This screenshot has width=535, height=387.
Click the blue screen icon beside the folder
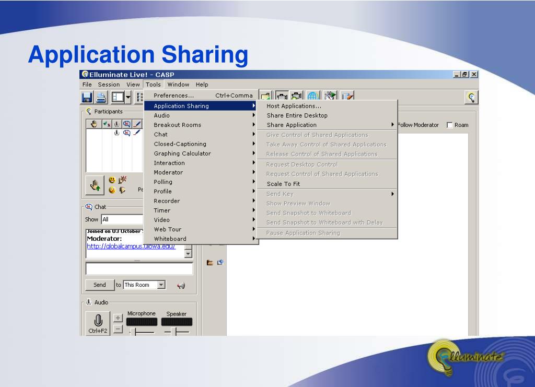[x=220, y=262]
